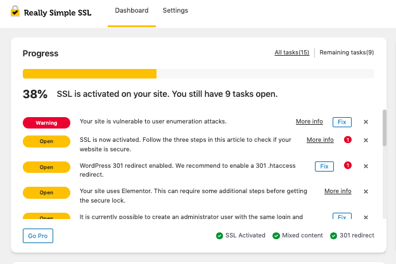
Task: Fix the user enumeration vulnerability
Action: pyautogui.click(x=342, y=122)
